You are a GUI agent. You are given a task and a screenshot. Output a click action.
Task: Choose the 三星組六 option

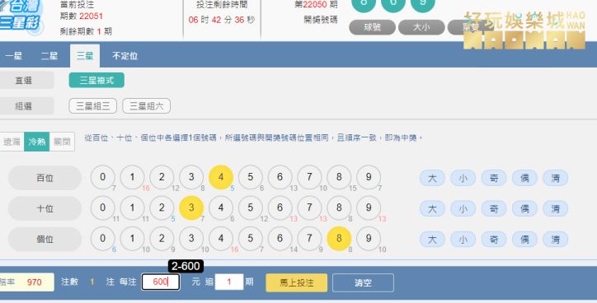coord(146,106)
